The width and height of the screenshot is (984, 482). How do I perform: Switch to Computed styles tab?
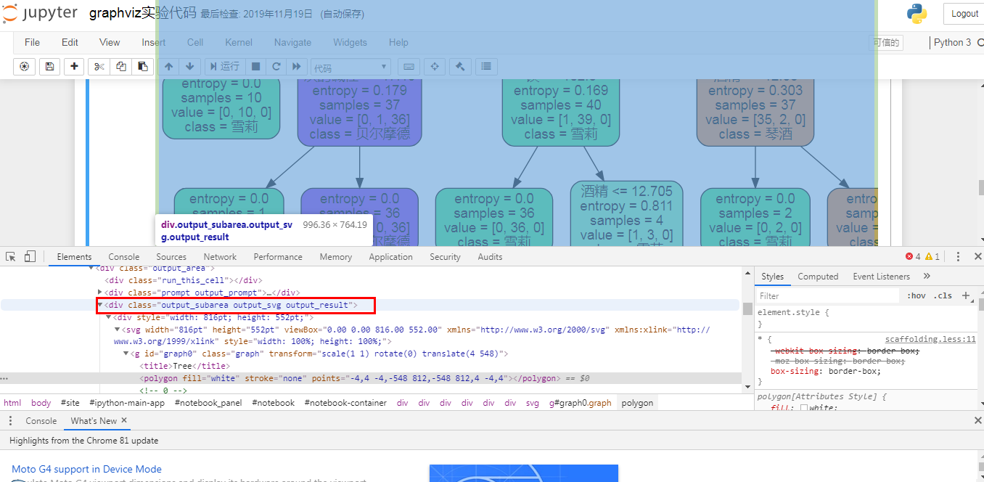(818, 276)
